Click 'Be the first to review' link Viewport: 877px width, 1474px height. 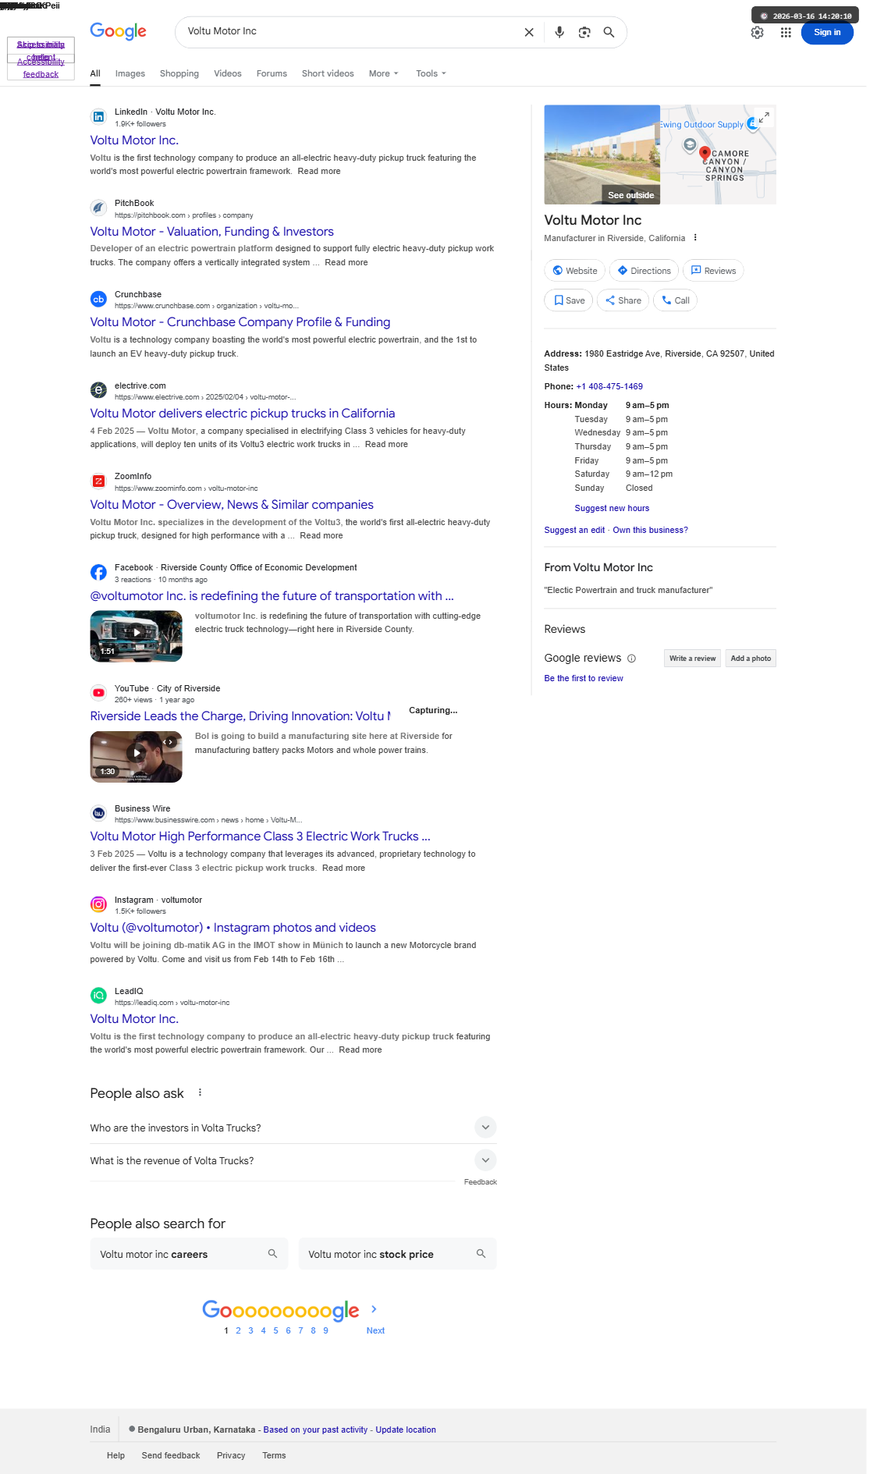pyautogui.click(x=584, y=678)
